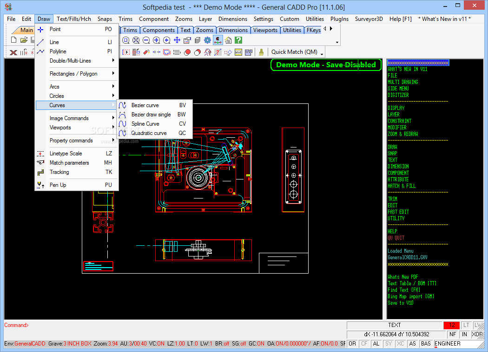The height and width of the screenshot is (352, 488).
Task: Choose Quadratic curve in submenu
Action: pos(155,133)
